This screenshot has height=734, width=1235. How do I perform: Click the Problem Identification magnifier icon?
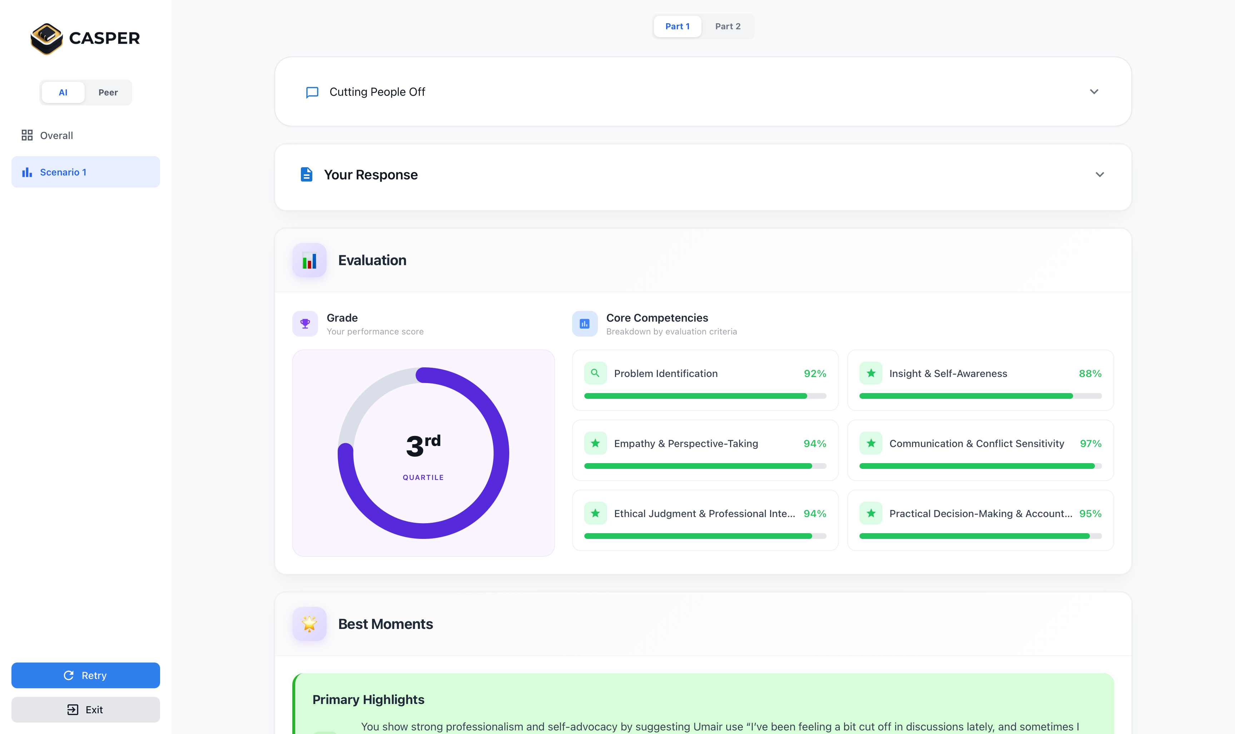595,373
